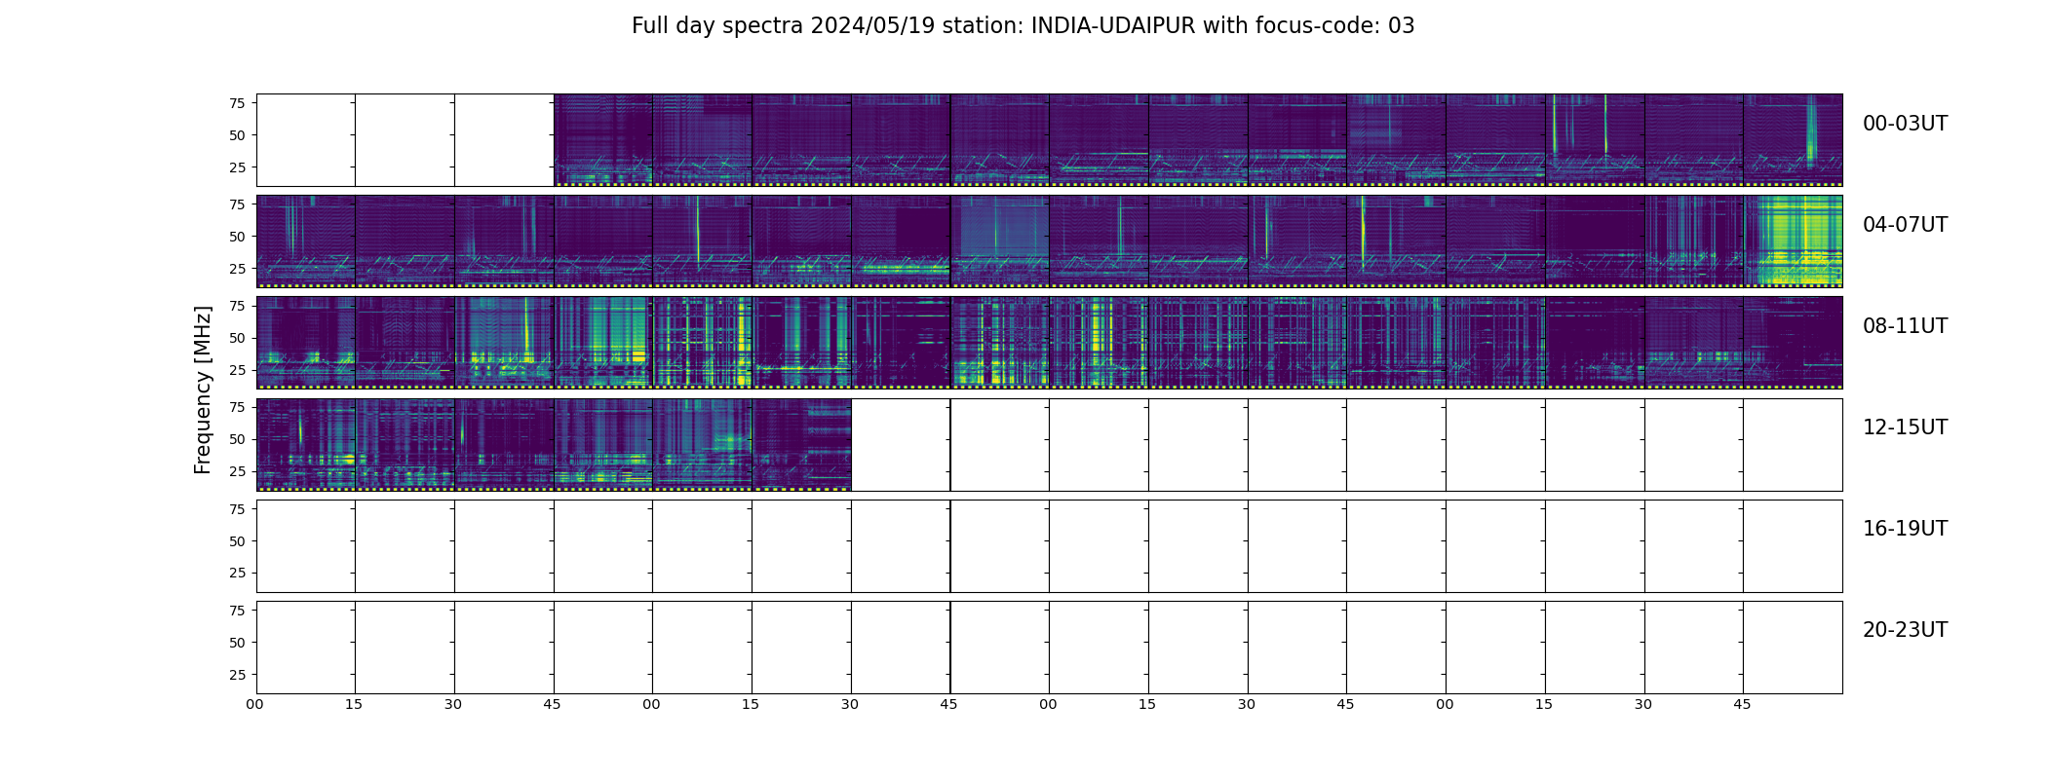Click the 50 MHz tick of the 04-07UT row
Viewport: 2047px width, 779px height.
237,237
